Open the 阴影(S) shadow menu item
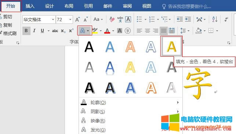236x134 pixels. 130,111
